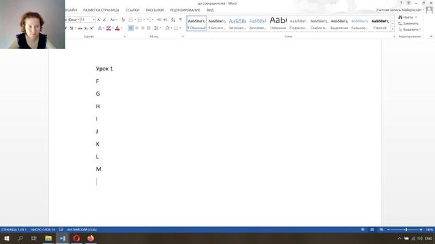Open the font color dropdown arrow
This screenshot has width=435, height=244.
(x=122, y=28)
